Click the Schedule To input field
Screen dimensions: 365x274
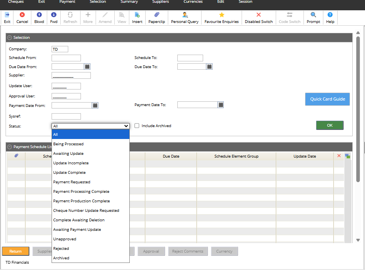point(190,58)
